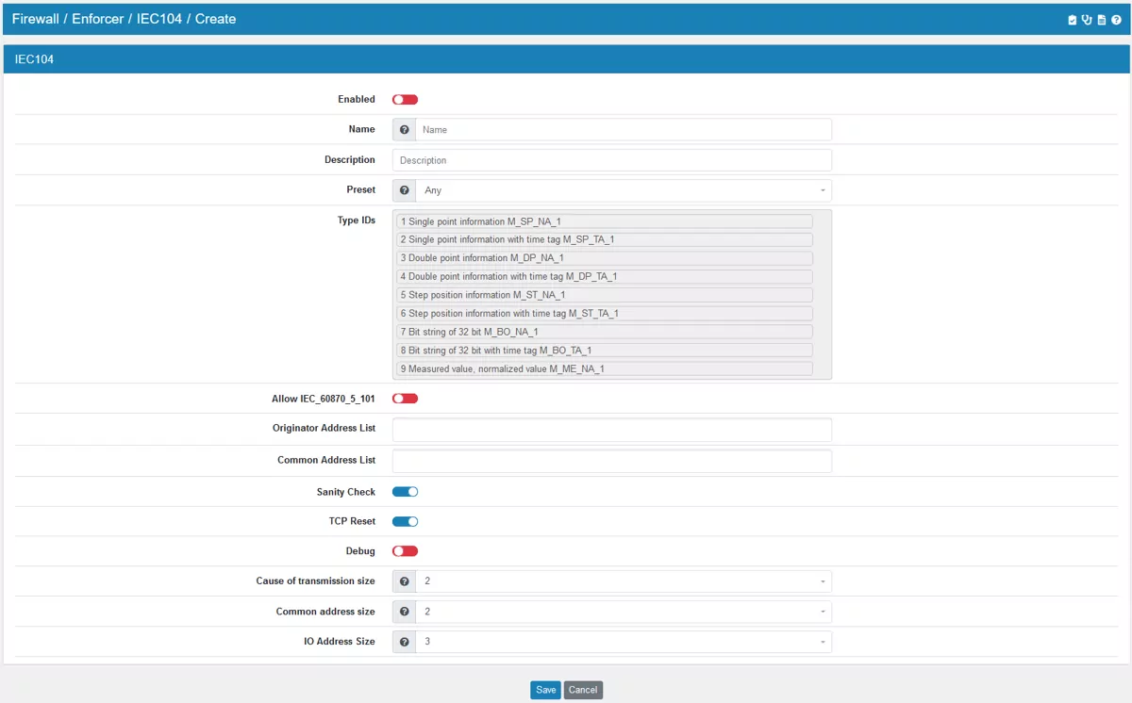Viewport: 1132px width, 703px height.
Task: Click the Save button
Action: pos(545,690)
